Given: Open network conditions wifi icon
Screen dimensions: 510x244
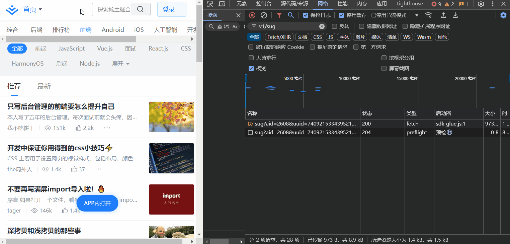Looking at the screenshot, I should [x=428, y=15].
